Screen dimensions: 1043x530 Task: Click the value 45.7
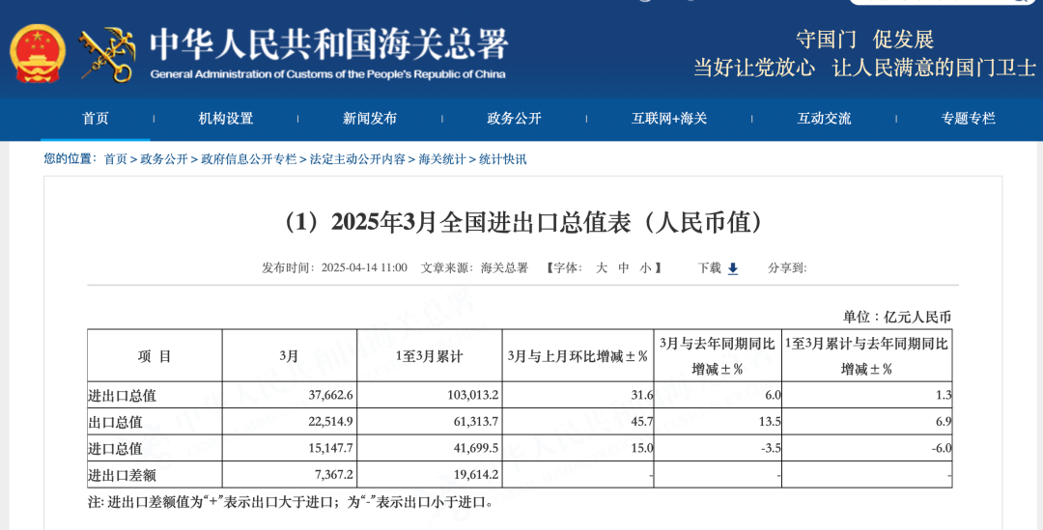[643, 422]
